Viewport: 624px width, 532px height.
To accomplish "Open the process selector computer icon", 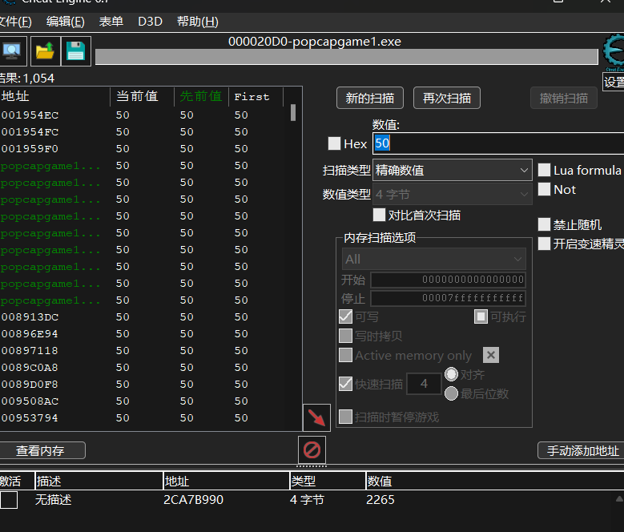I will click(x=12, y=51).
